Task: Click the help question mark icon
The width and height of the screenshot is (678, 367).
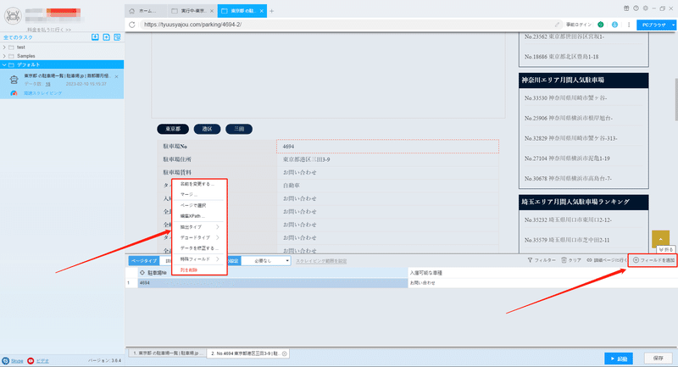Action: click(x=636, y=8)
